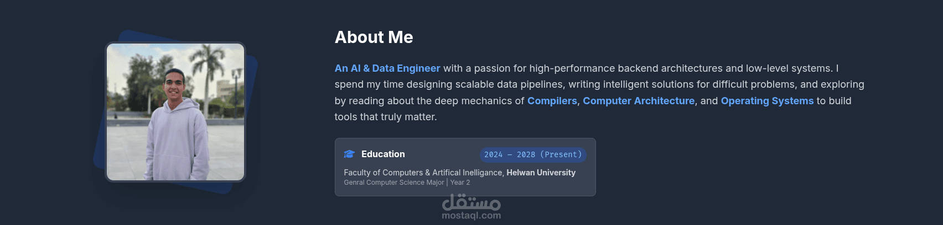
Task: Click the Year 2 label
Action: pyautogui.click(x=460, y=183)
